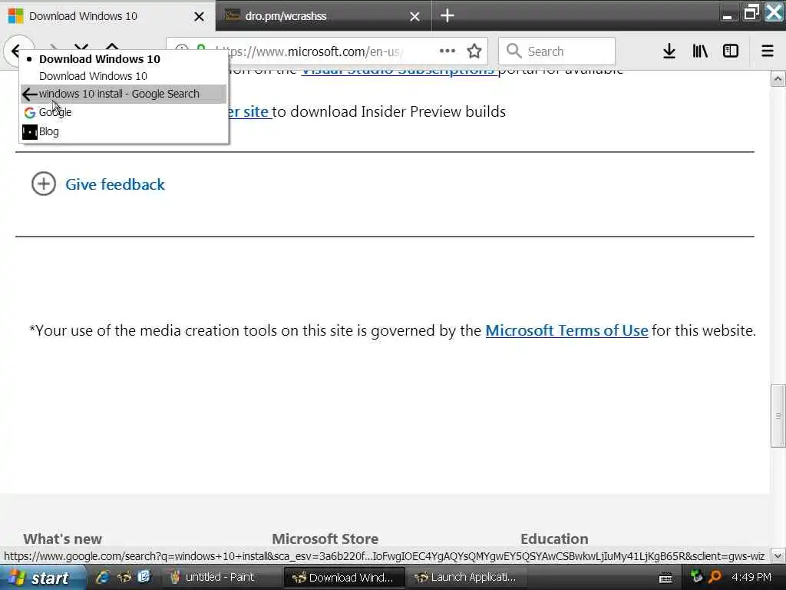Open the Microsoft Terms of Use link
The height and width of the screenshot is (590, 786).
pos(566,330)
